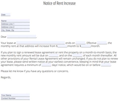This screenshot has height=105, width=119.
Task: Click the blank field after Dear
Action: point(22,37)
